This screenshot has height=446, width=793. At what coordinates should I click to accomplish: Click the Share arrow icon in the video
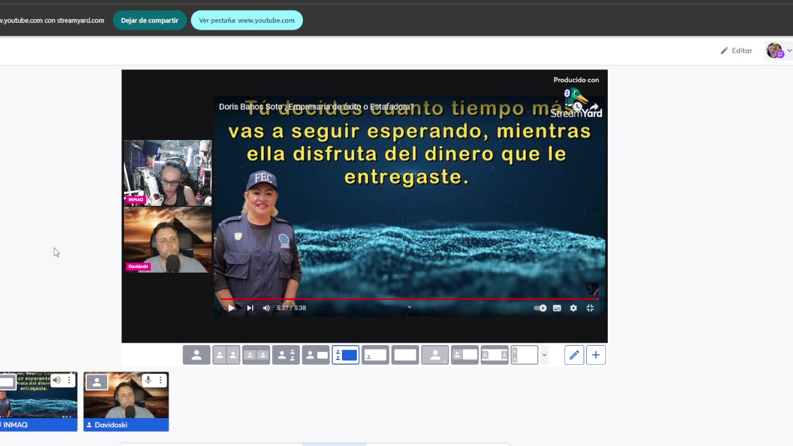(x=595, y=107)
